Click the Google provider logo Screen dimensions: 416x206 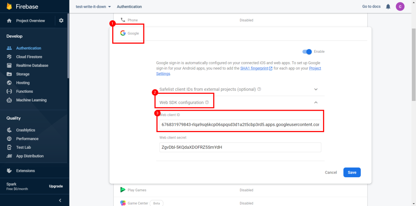pos(123,33)
